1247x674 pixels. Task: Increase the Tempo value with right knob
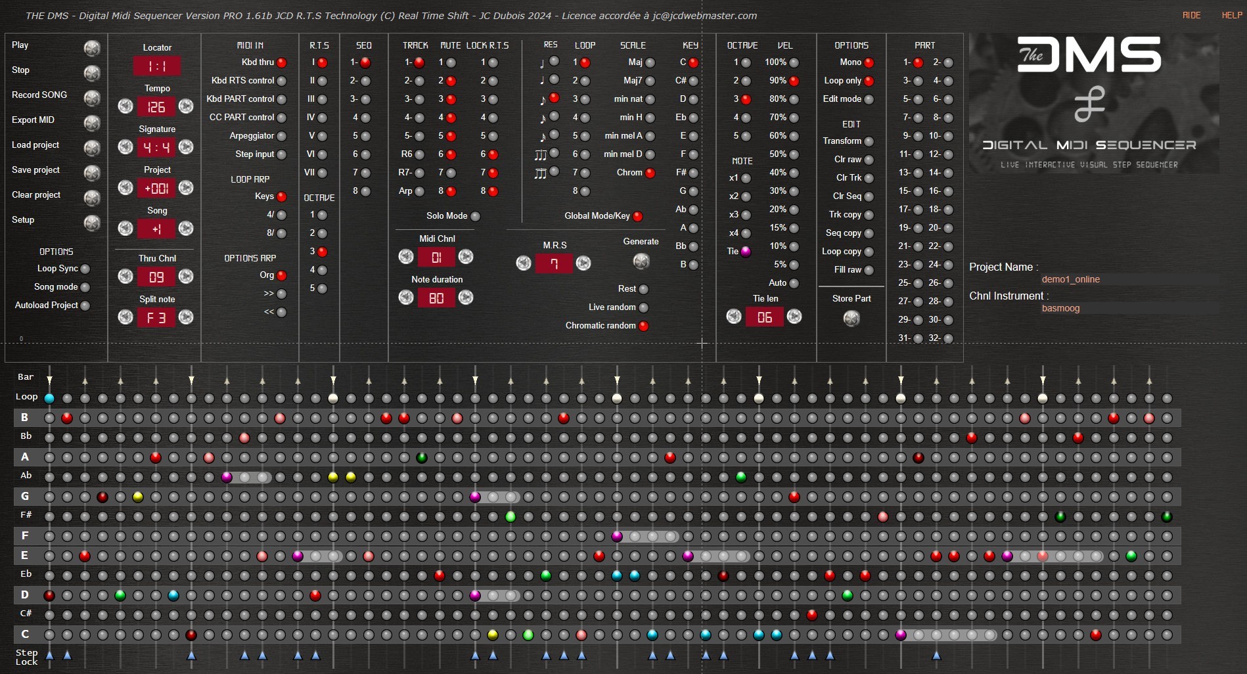click(186, 106)
